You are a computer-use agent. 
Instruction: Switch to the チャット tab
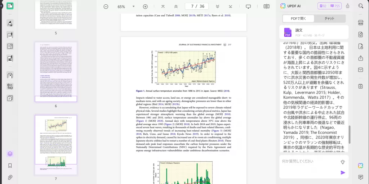coord(329,19)
